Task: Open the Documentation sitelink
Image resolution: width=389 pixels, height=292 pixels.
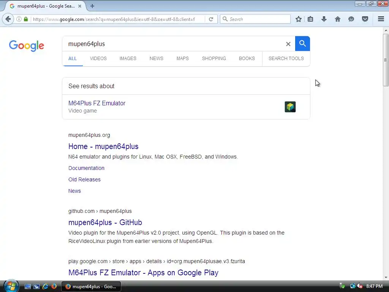Action: click(86, 168)
